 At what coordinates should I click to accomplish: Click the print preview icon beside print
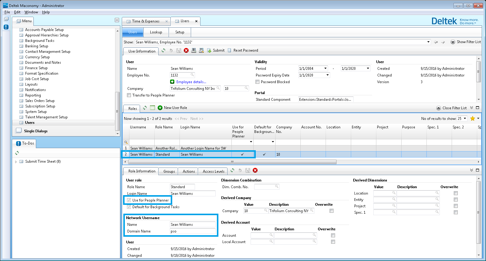pos(201,50)
